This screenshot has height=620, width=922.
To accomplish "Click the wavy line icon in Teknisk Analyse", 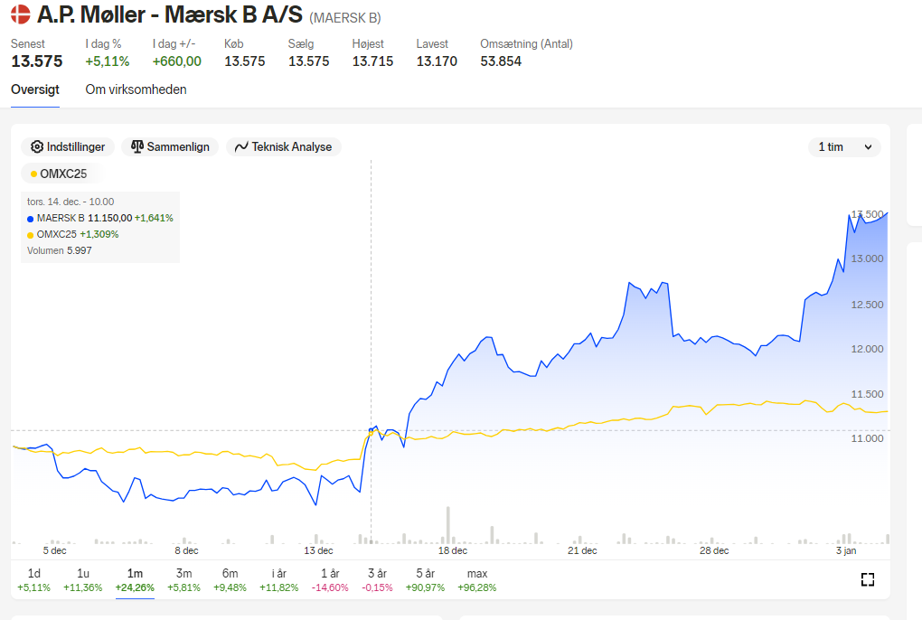I will (241, 147).
